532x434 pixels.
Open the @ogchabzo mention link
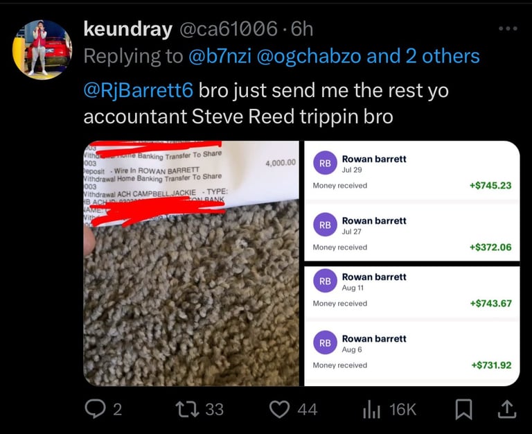pos(309,56)
